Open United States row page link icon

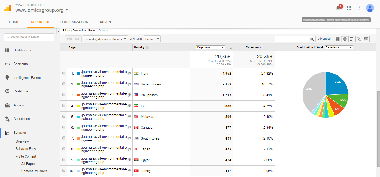coord(129,84)
